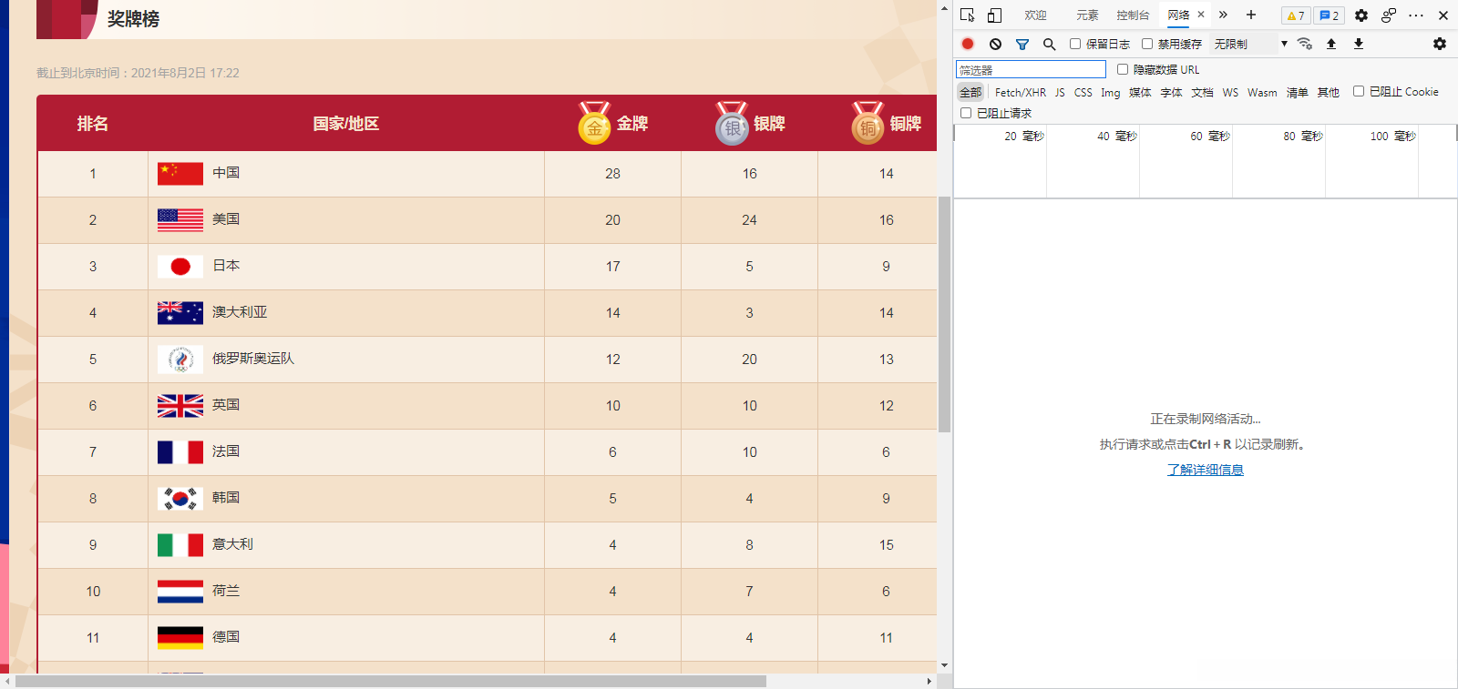Open network panel settings gear
The image size is (1458, 689).
pos(1440,44)
